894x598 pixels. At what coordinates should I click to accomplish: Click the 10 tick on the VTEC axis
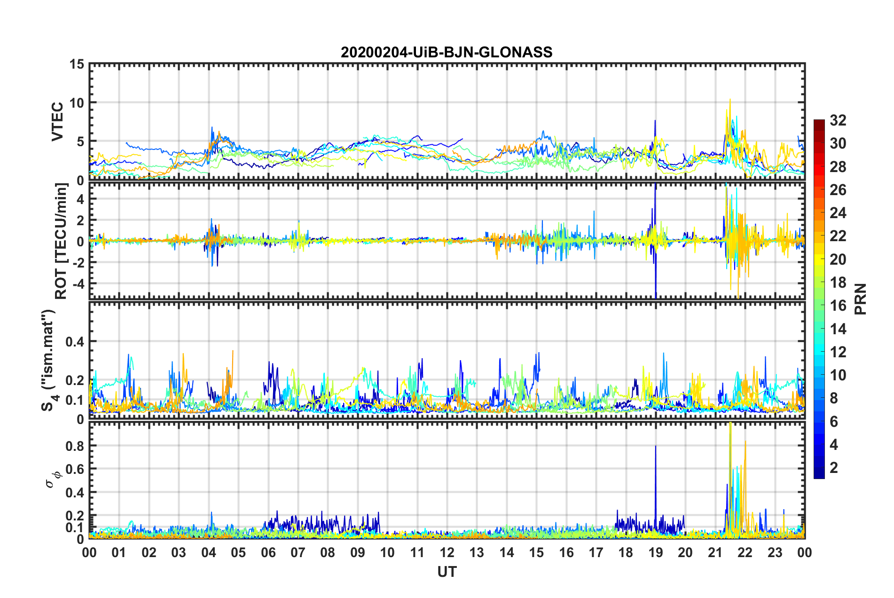[76, 102]
